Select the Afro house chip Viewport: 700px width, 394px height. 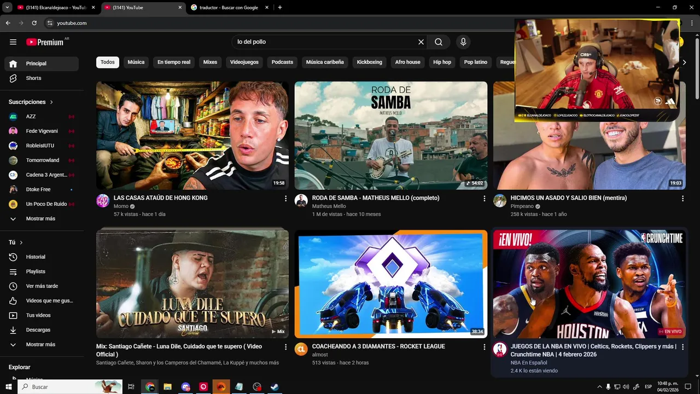(408, 62)
